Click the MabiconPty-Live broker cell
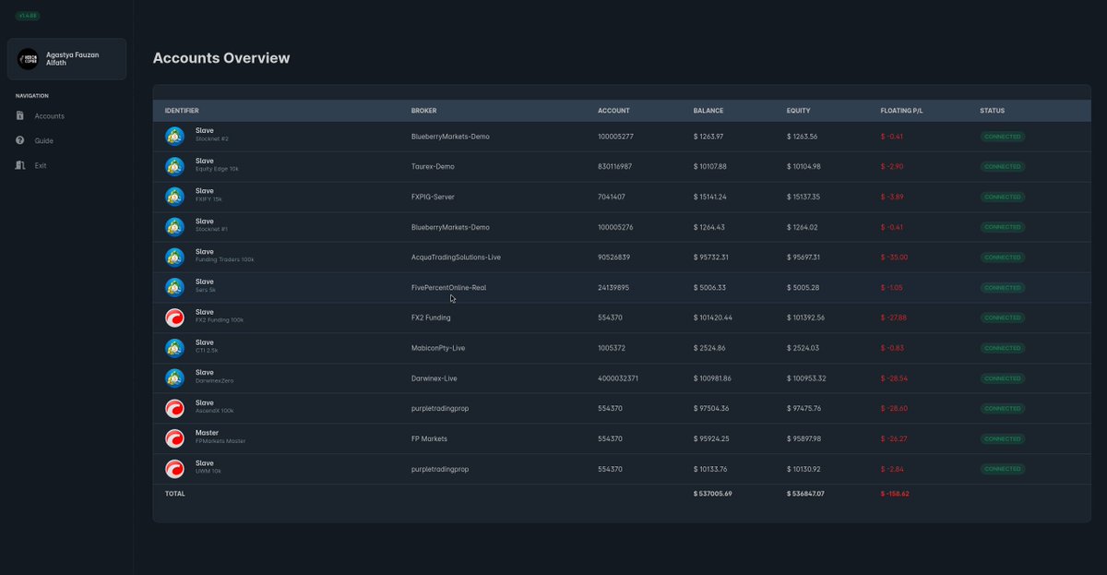Image resolution: width=1107 pixels, height=575 pixels. [x=438, y=348]
